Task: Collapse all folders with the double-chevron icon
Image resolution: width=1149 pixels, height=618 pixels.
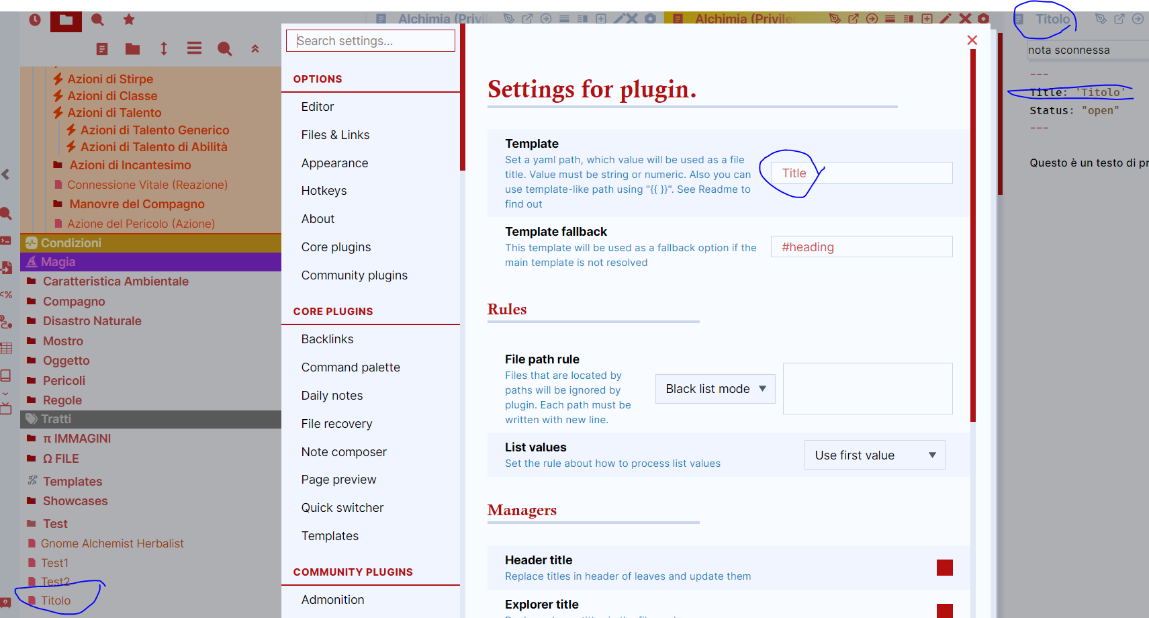Action: 255,48
